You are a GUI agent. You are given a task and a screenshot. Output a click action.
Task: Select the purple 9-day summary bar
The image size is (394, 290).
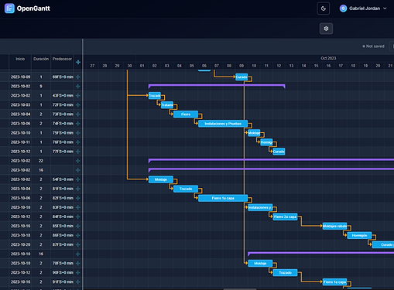click(x=217, y=86)
